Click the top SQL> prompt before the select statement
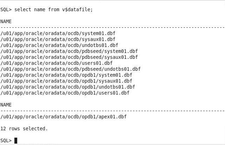Screen dimensions: 225x145 click(6, 9)
